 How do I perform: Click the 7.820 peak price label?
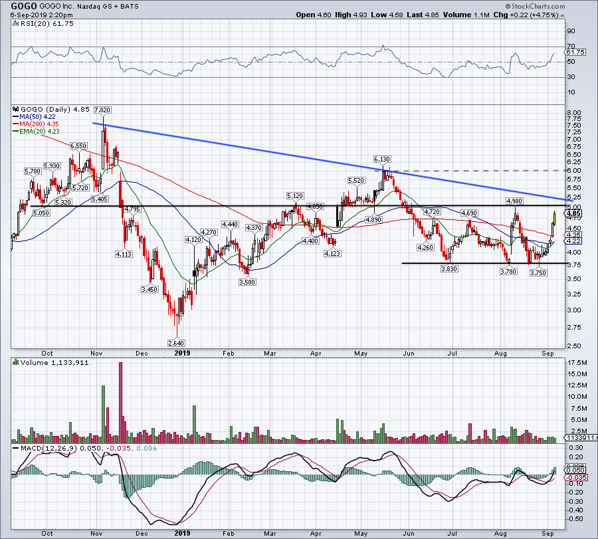tap(102, 110)
